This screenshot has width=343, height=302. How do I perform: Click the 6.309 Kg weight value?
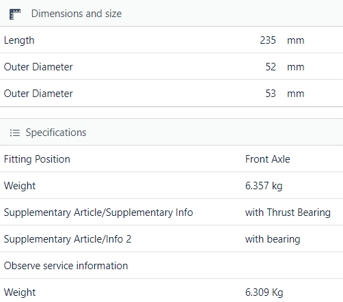coord(264,292)
